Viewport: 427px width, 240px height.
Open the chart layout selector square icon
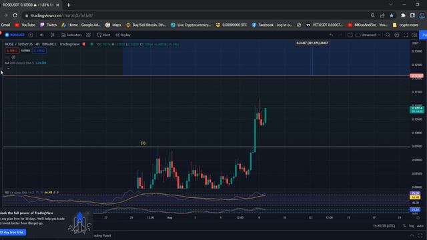[350, 35]
